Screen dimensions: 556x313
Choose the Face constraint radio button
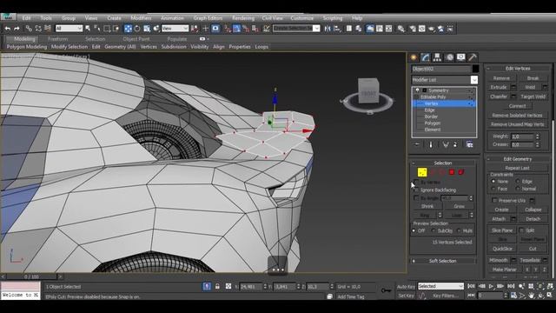[x=493, y=189]
